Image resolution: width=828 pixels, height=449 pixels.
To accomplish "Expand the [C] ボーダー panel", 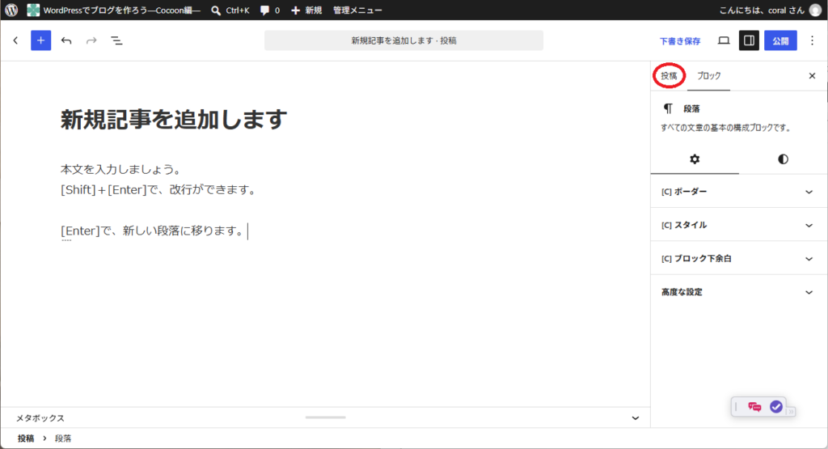I will pyautogui.click(x=737, y=191).
